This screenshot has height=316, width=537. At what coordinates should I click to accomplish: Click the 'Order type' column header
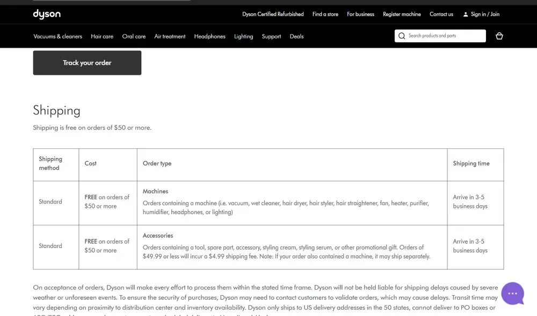coord(157,163)
